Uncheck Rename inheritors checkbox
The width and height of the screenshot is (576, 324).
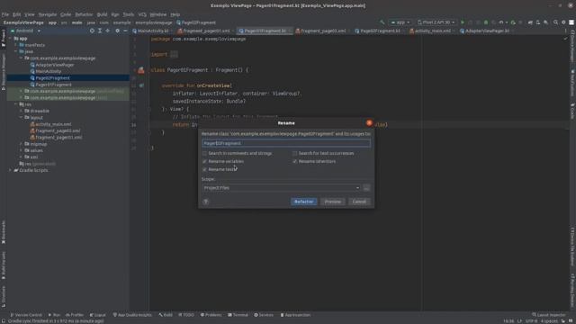(294, 161)
